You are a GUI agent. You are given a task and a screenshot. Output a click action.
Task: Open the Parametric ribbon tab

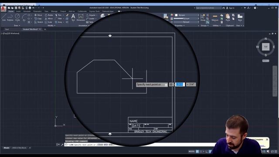pyautogui.click(x=37, y=11)
